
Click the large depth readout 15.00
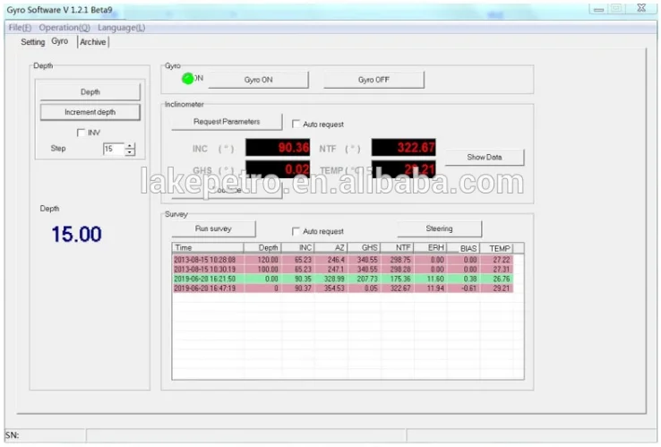(76, 234)
